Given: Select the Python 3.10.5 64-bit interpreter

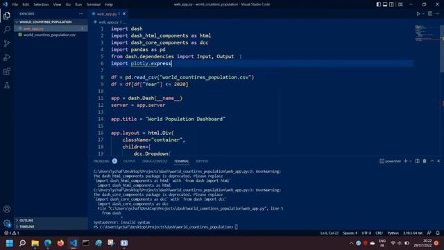Looking at the screenshot, I should [413, 233].
